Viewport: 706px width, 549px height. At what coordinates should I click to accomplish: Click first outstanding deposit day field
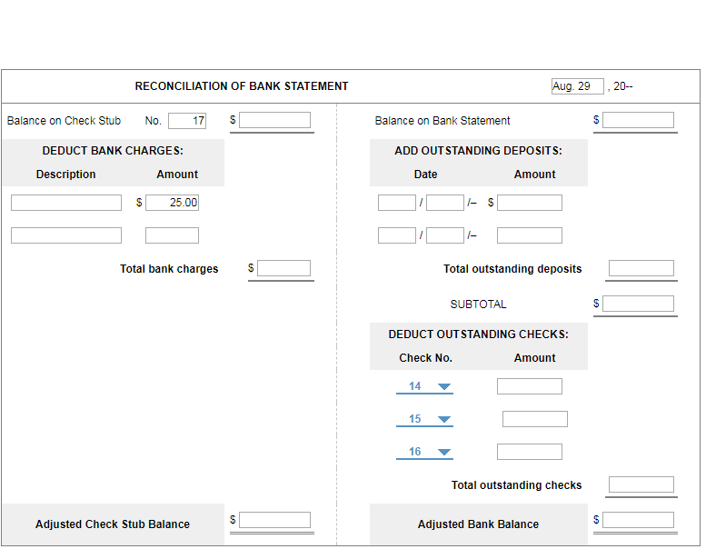tap(445, 203)
